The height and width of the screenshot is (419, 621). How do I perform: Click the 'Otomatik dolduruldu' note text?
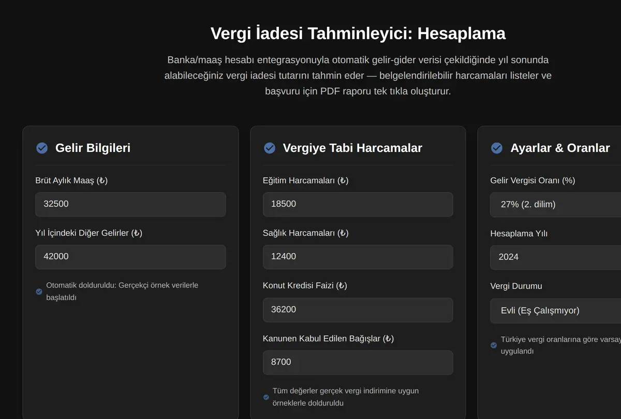[122, 291]
